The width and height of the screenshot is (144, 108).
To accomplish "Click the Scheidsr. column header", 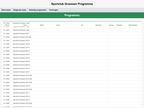I will pyautogui.click(x=119, y=25).
